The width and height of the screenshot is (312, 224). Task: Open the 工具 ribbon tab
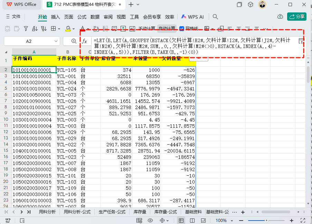(134, 17)
